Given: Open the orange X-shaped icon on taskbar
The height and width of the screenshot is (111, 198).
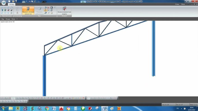Looking at the screenshot, I should (x=119, y=108).
